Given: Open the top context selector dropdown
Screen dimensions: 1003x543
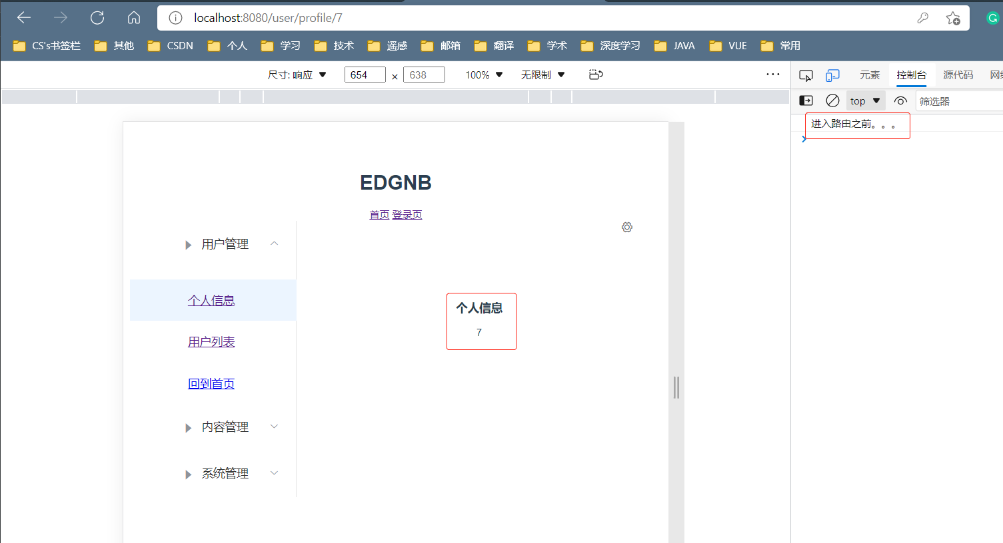Looking at the screenshot, I should click(x=866, y=101).
